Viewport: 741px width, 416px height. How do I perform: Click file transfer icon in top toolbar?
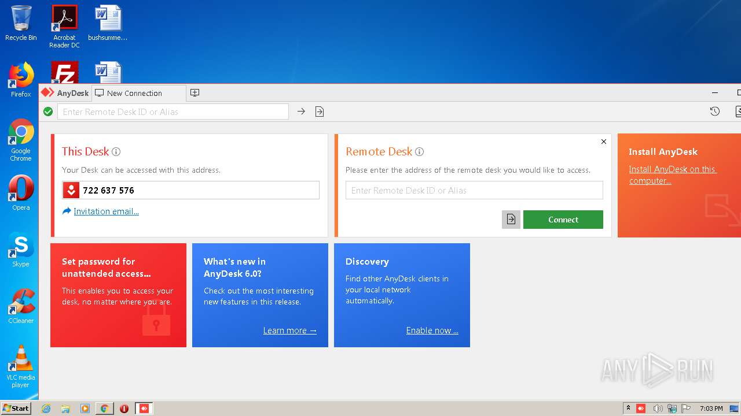(x=320, y=112)
